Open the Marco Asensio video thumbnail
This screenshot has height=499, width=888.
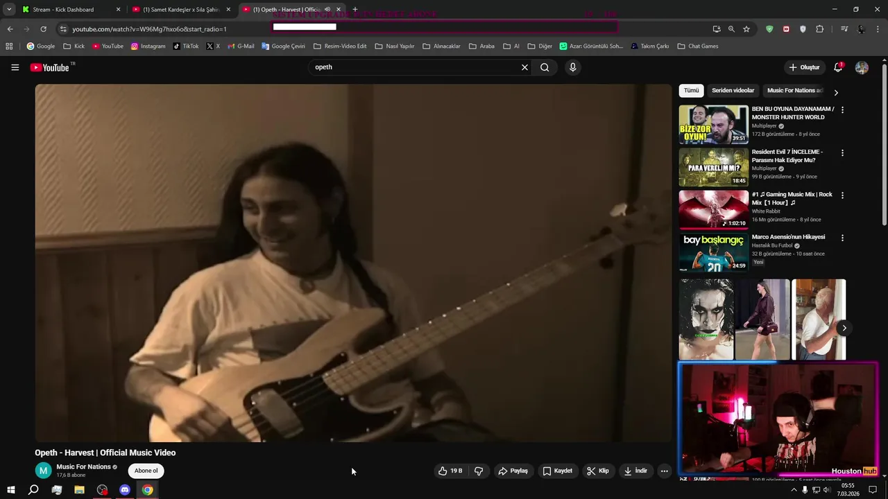[713, 252]
